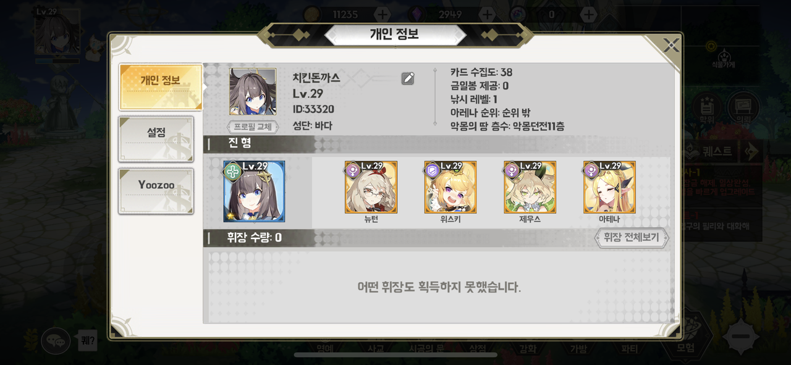Open the Yoozoo tab
This screenshot has width=791, height=365.
coord(156,191)
